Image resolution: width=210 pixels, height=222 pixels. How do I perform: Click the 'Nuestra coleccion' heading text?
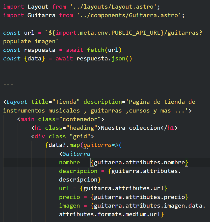130,128
